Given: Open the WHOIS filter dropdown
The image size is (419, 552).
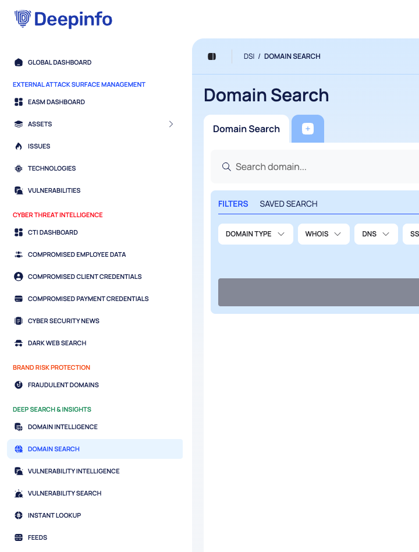Looking at the screenshot, I should point(324,234).
